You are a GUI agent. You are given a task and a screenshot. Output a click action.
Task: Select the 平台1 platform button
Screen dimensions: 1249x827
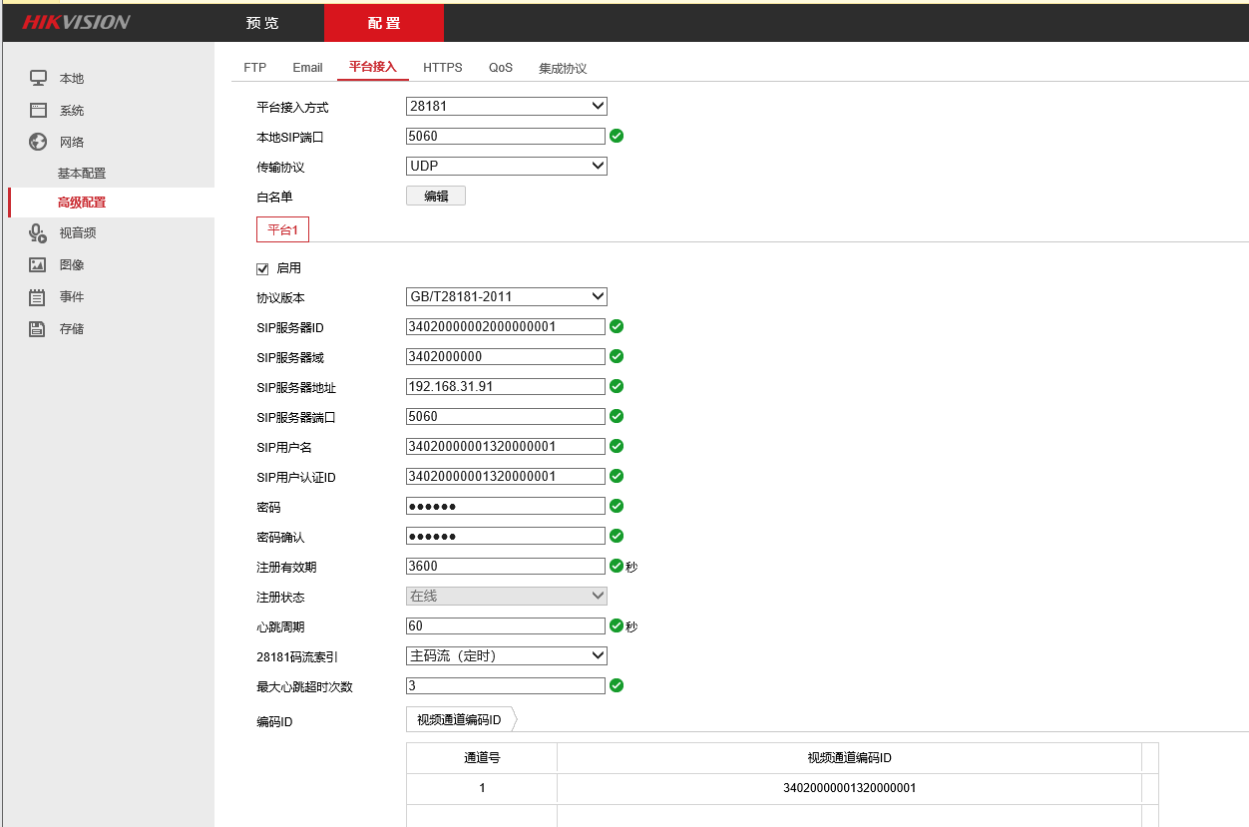(x=282, y=228)
